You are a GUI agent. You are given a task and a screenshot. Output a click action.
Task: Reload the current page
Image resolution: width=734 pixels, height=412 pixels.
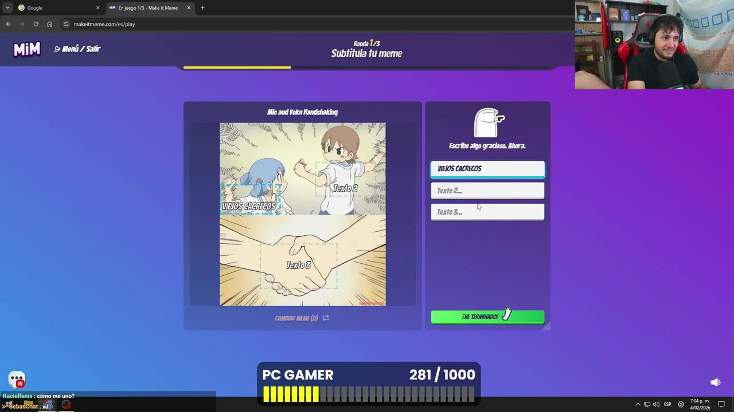click(36, 24)
